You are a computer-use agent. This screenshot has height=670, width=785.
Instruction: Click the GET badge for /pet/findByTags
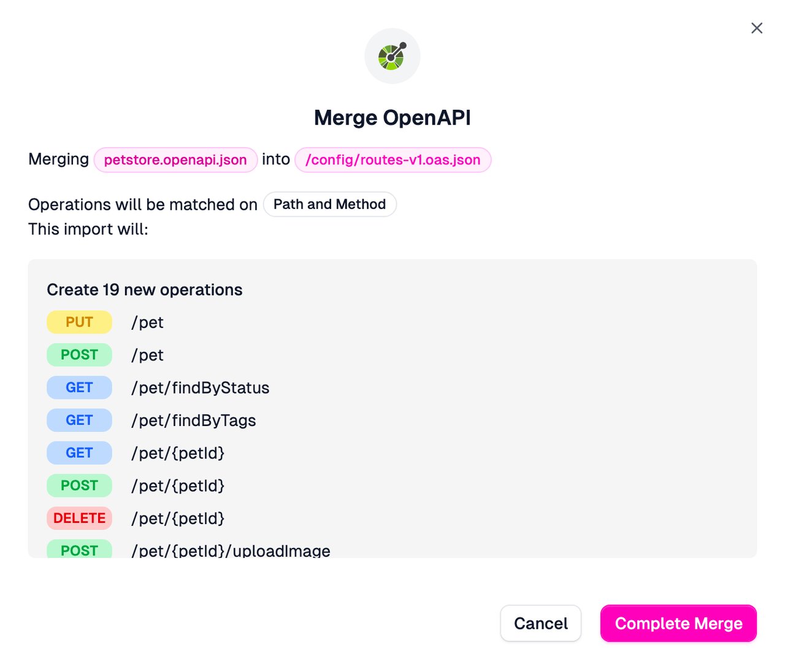coord(80,421)
